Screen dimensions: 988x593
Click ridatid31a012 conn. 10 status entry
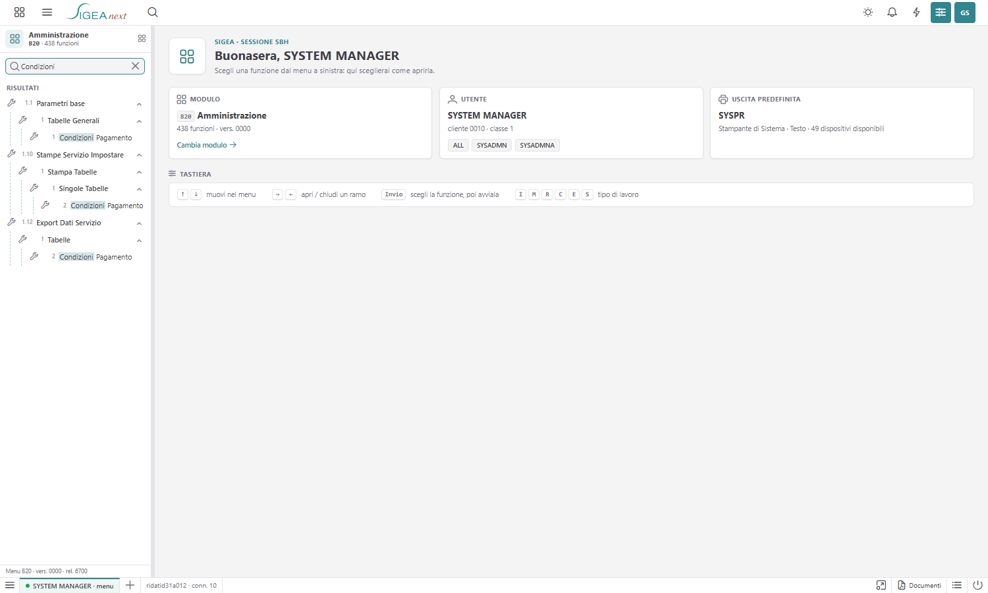tap(181, 585)
